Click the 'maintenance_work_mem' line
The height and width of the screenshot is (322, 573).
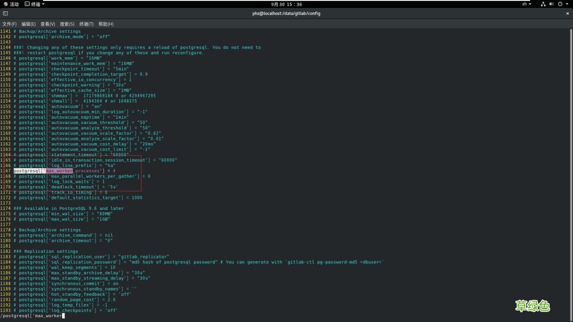click(x=74, y=63)
